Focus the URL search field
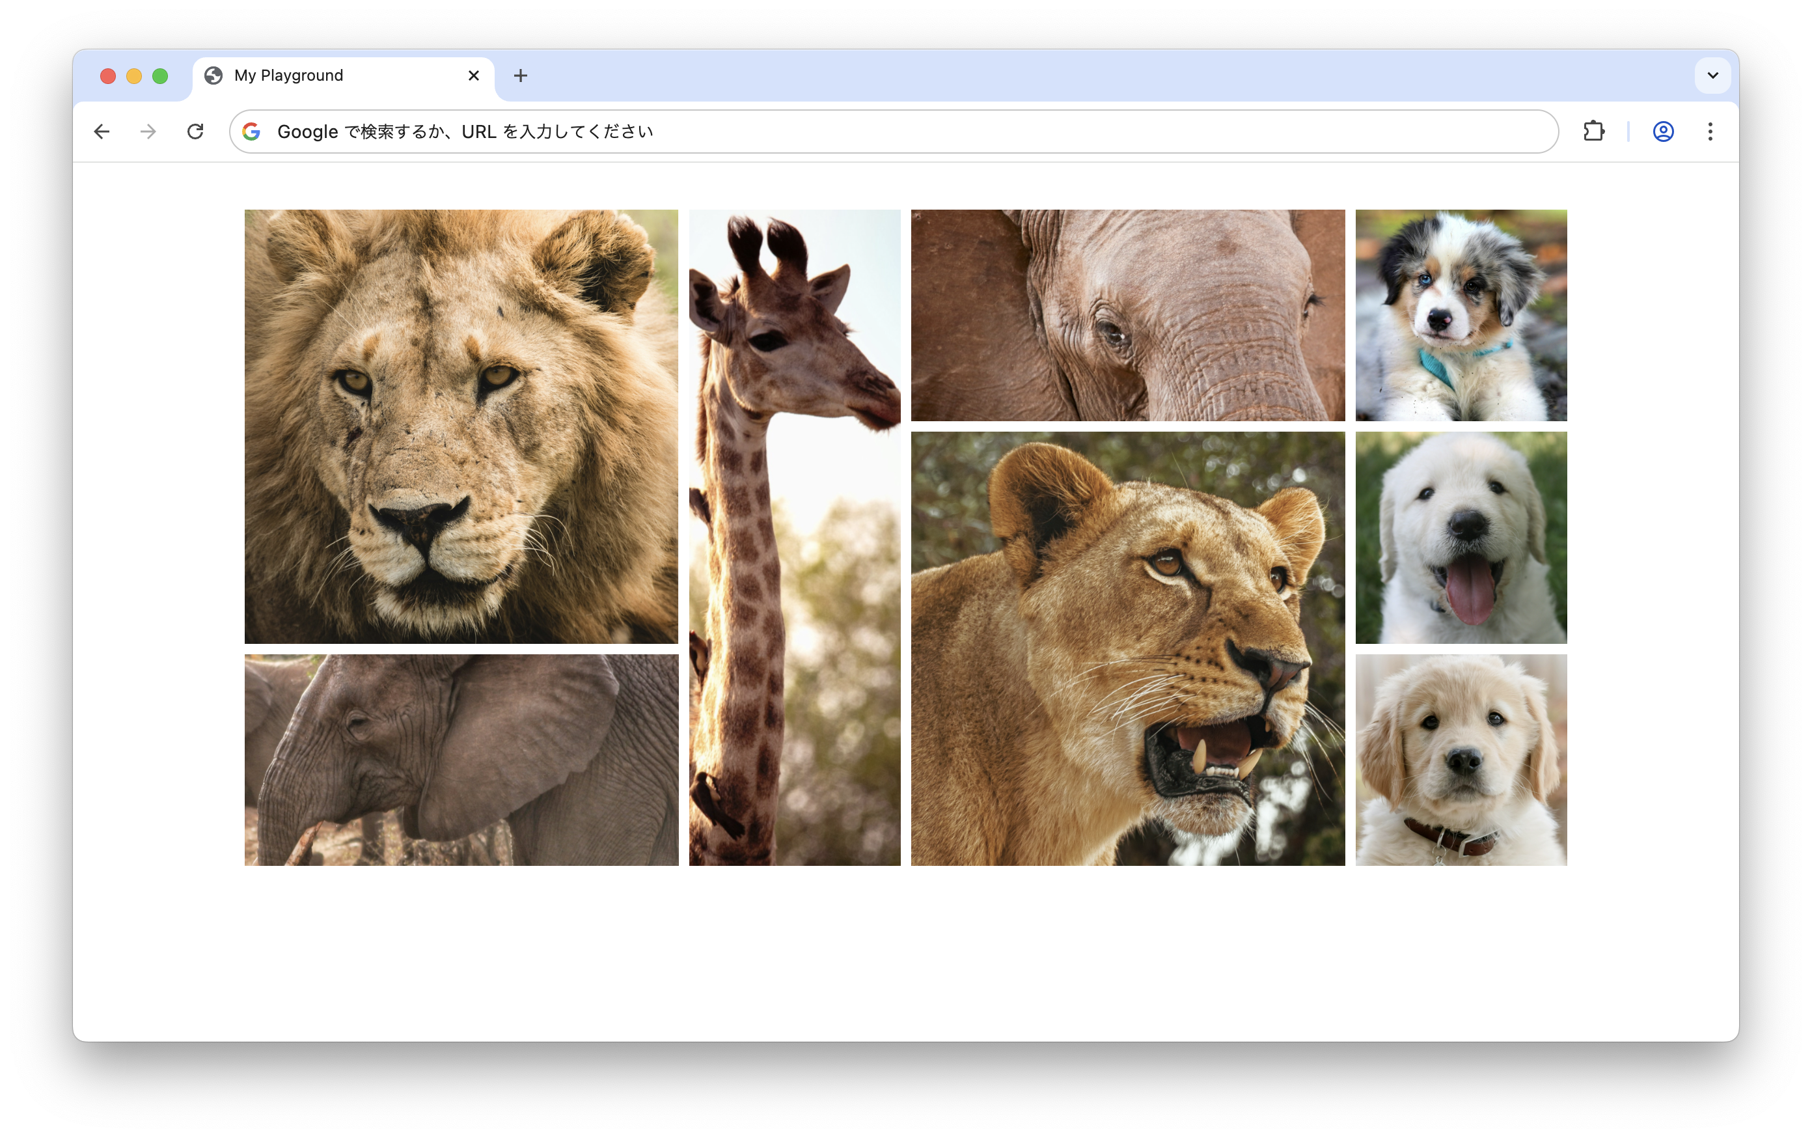This screenshot has width=1812, height=1138. 903,132
